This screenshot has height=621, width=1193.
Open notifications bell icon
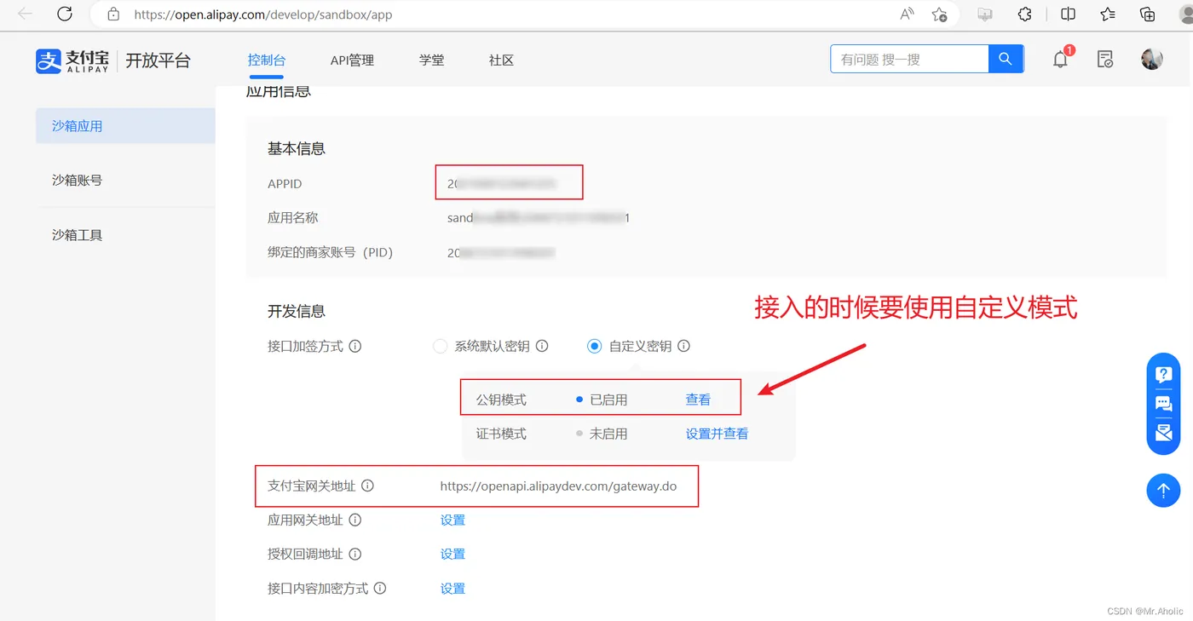pyautogui.click(x=1060, y=60)
